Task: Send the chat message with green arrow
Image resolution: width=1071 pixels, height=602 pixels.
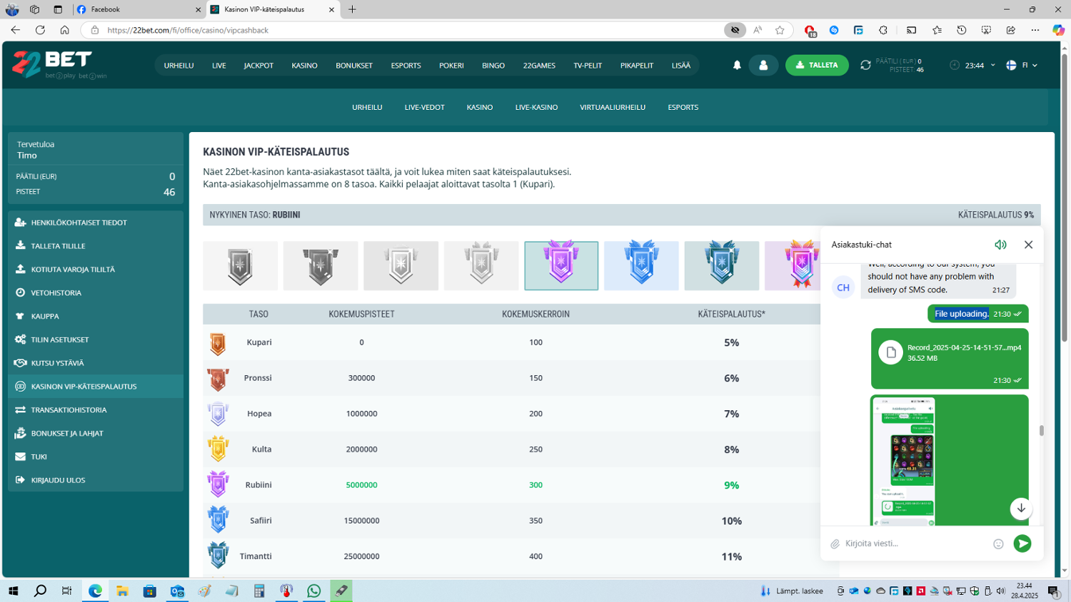Action: (1022, 544)
